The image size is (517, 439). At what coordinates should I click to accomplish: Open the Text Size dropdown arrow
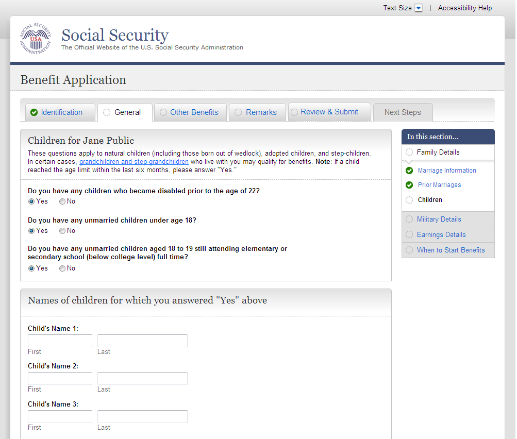click(419, 8)
